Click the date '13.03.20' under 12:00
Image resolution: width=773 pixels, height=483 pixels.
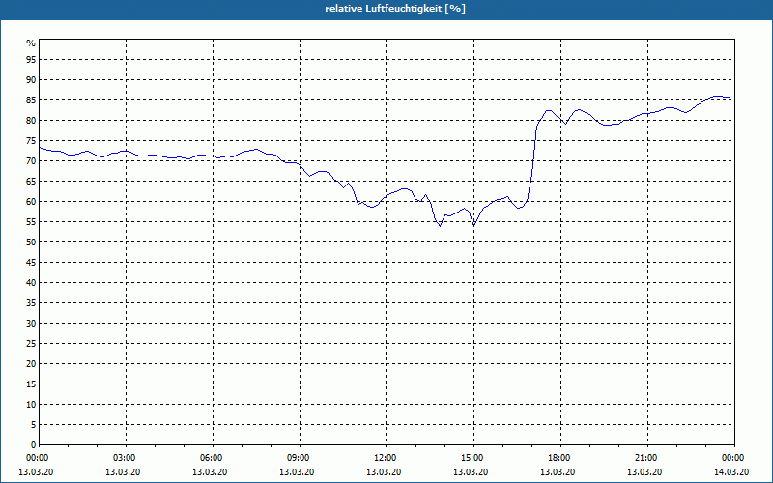tap(384, 472)
